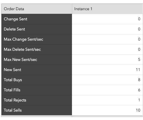This screenshot has height=120, width=143.
Task: Select the Max Delete Sent/sec row label
Action: (x=37, y=50)
